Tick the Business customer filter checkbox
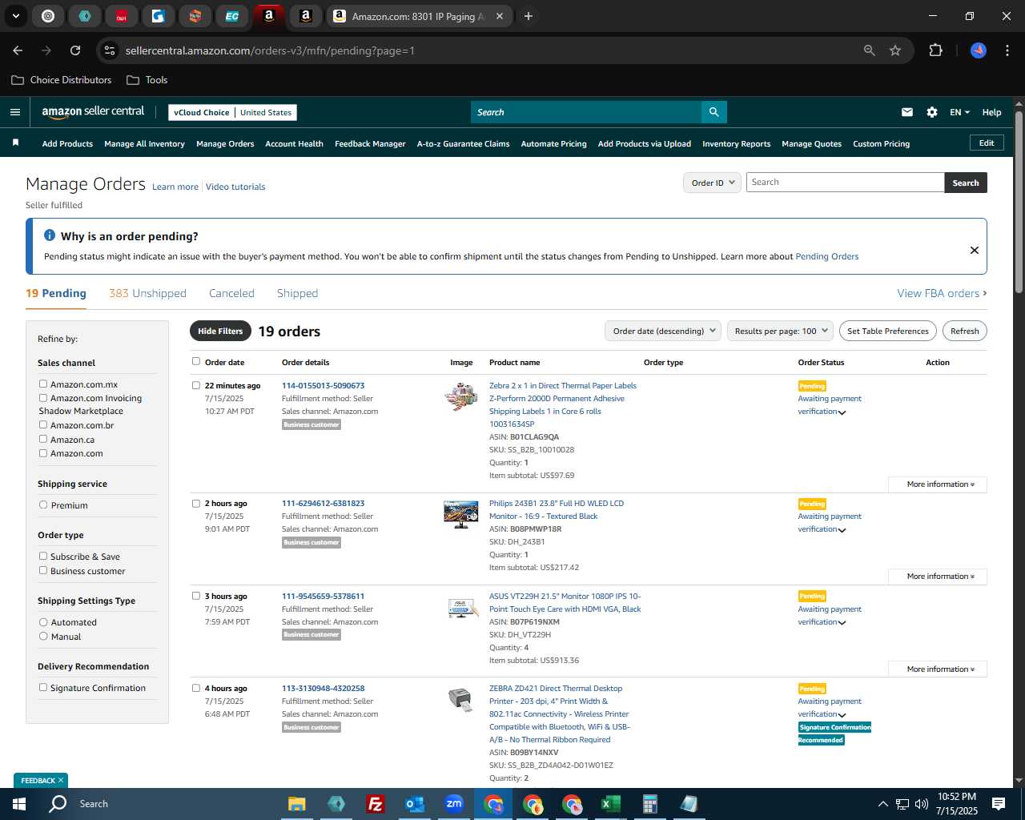This screenshot has height=820, width=1025. pos(43,570)
